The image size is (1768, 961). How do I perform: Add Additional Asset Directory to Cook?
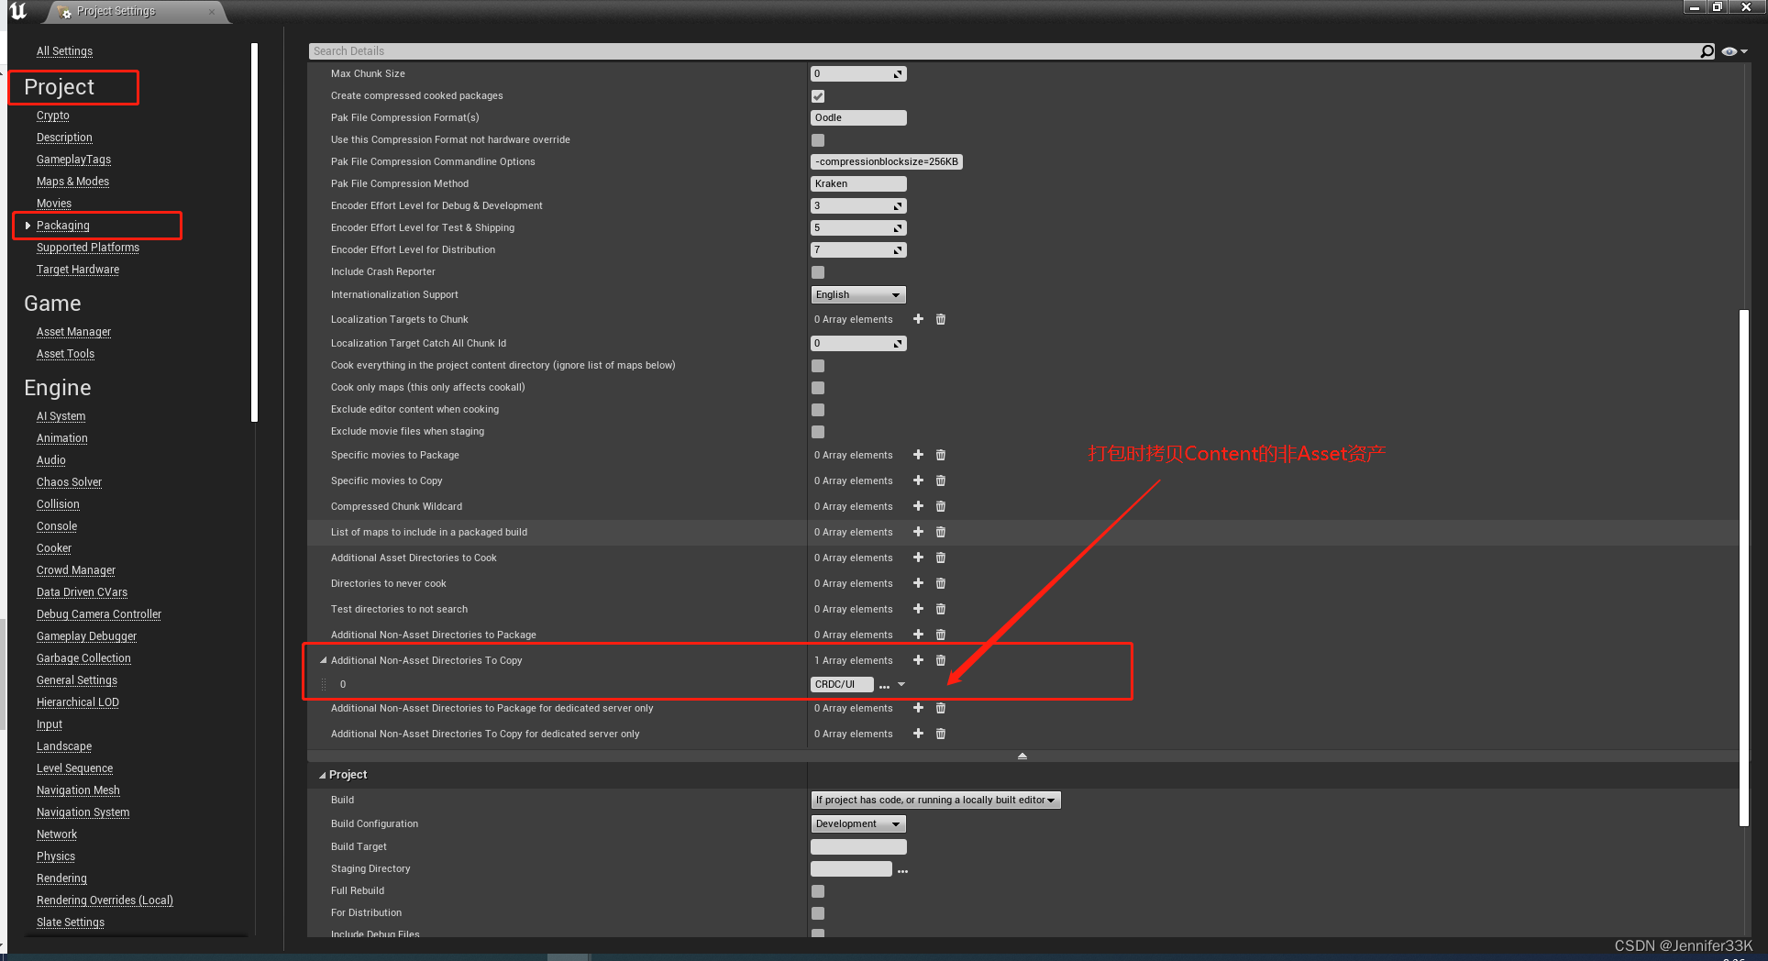tap(918, 558)
